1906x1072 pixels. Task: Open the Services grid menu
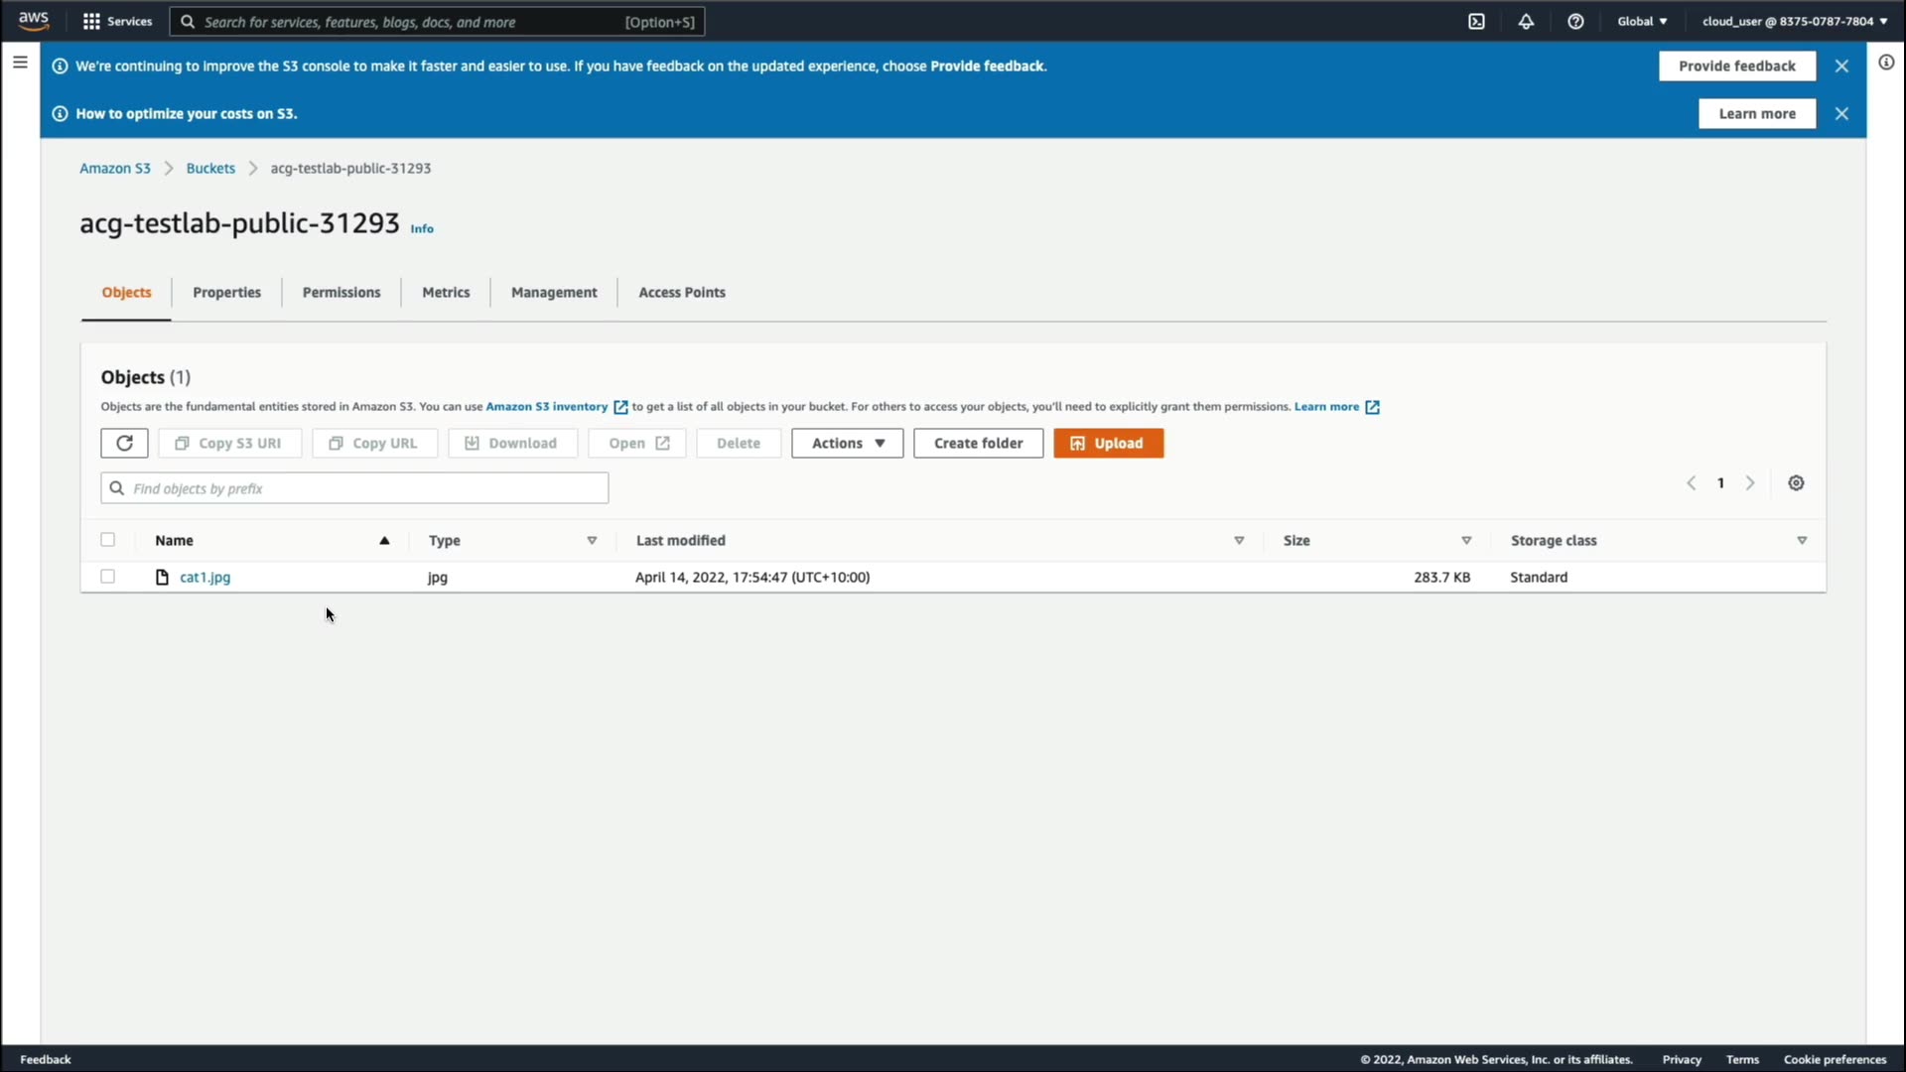[x=117, y=21]
